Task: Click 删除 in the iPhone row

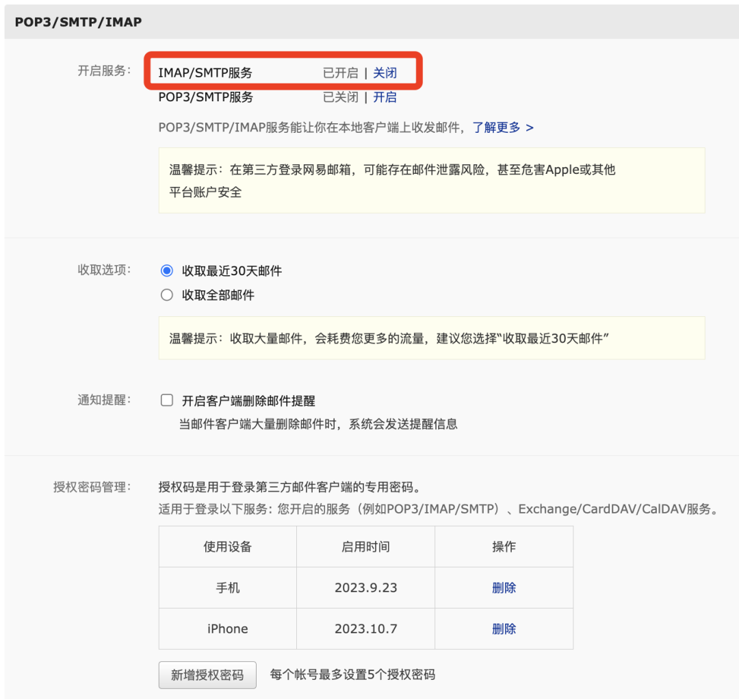Action: pyautogui.click(x=504, y=628)
